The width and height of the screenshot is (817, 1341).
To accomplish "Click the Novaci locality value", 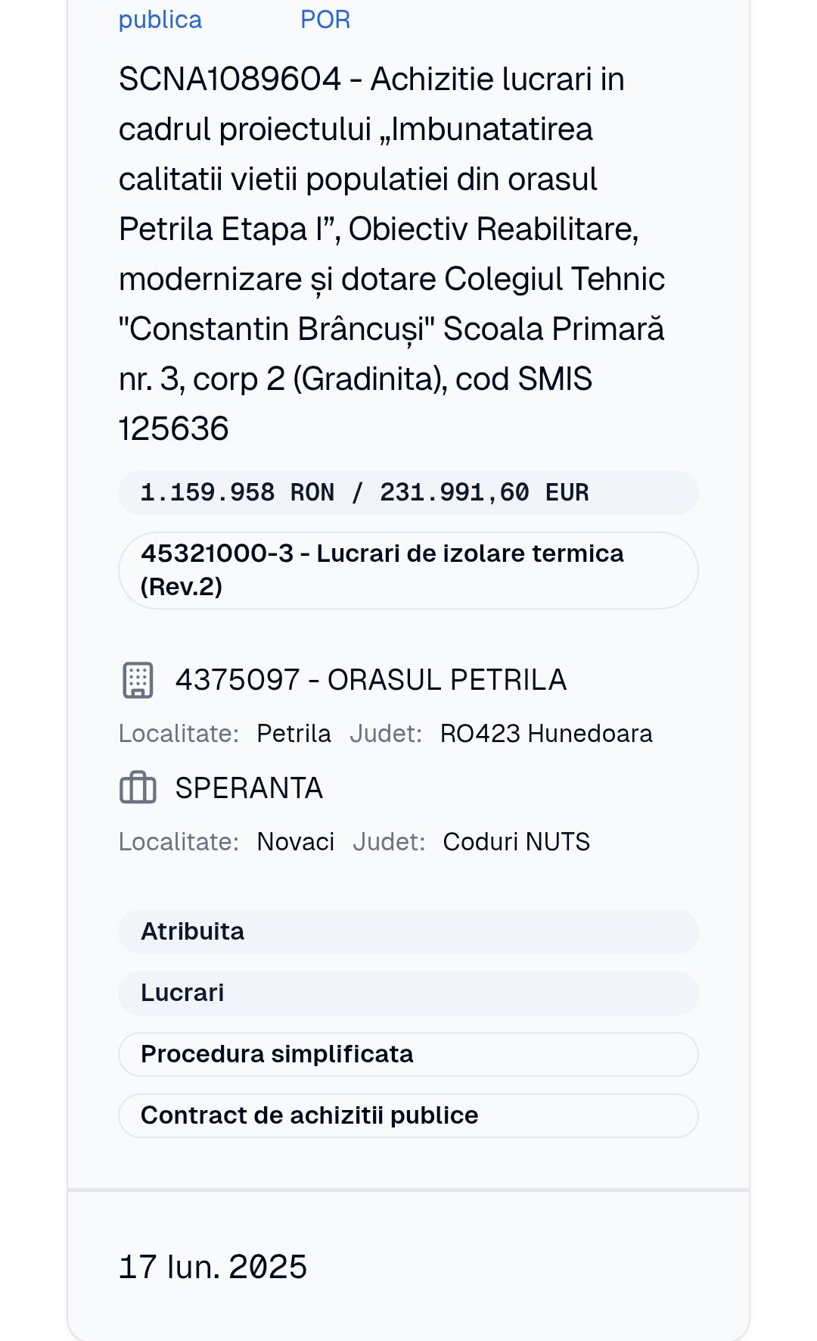I will coord(296,842).
